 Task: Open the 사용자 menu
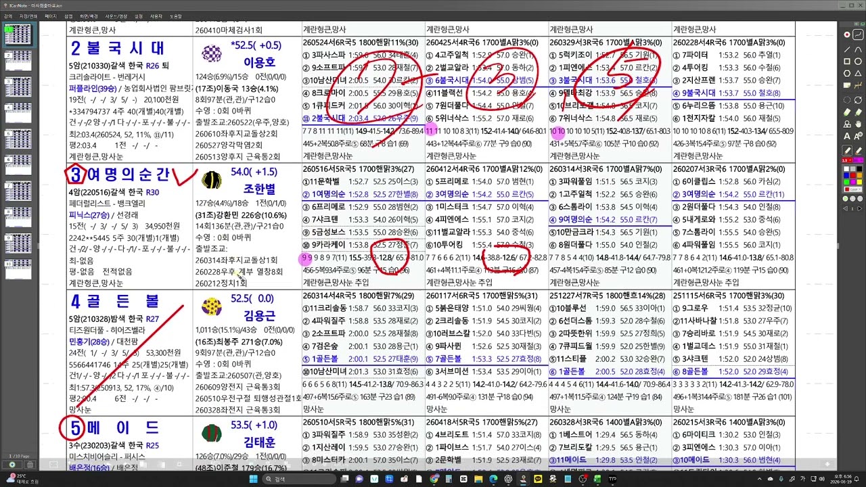click(156, 15)
